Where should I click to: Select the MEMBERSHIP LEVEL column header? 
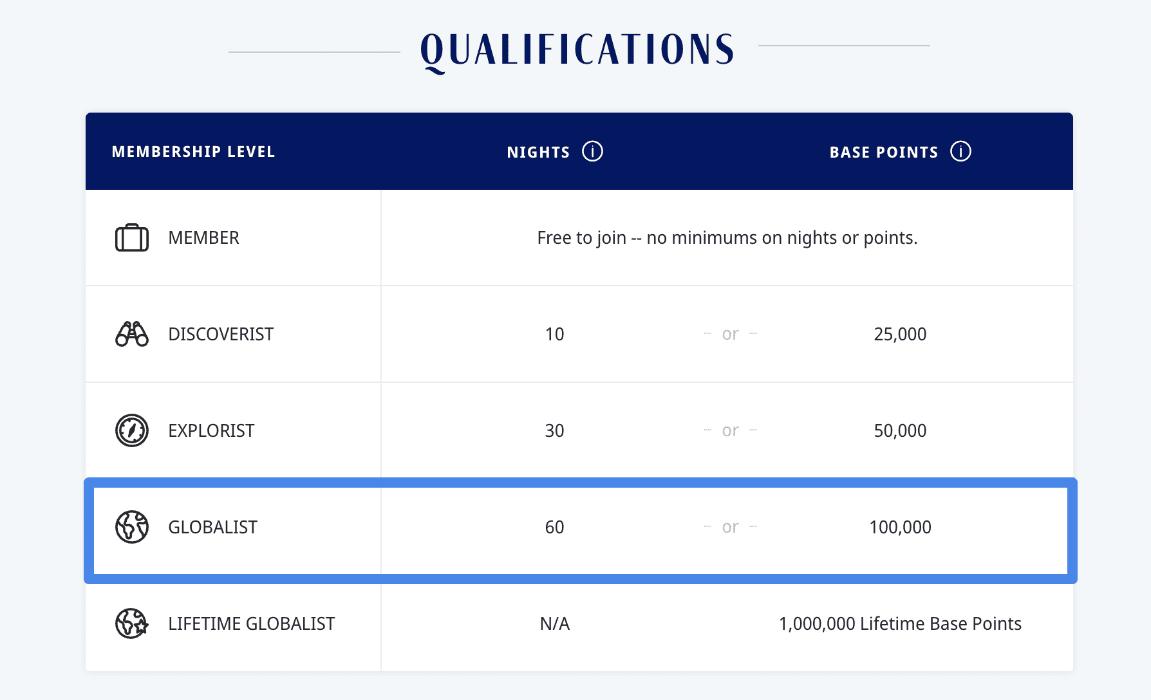click(194, 151)
